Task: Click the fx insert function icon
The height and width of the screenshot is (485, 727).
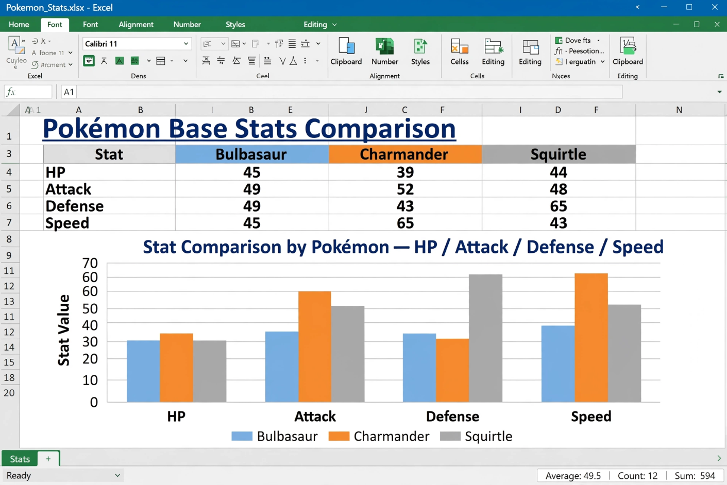Action: [x=11, y=92]
